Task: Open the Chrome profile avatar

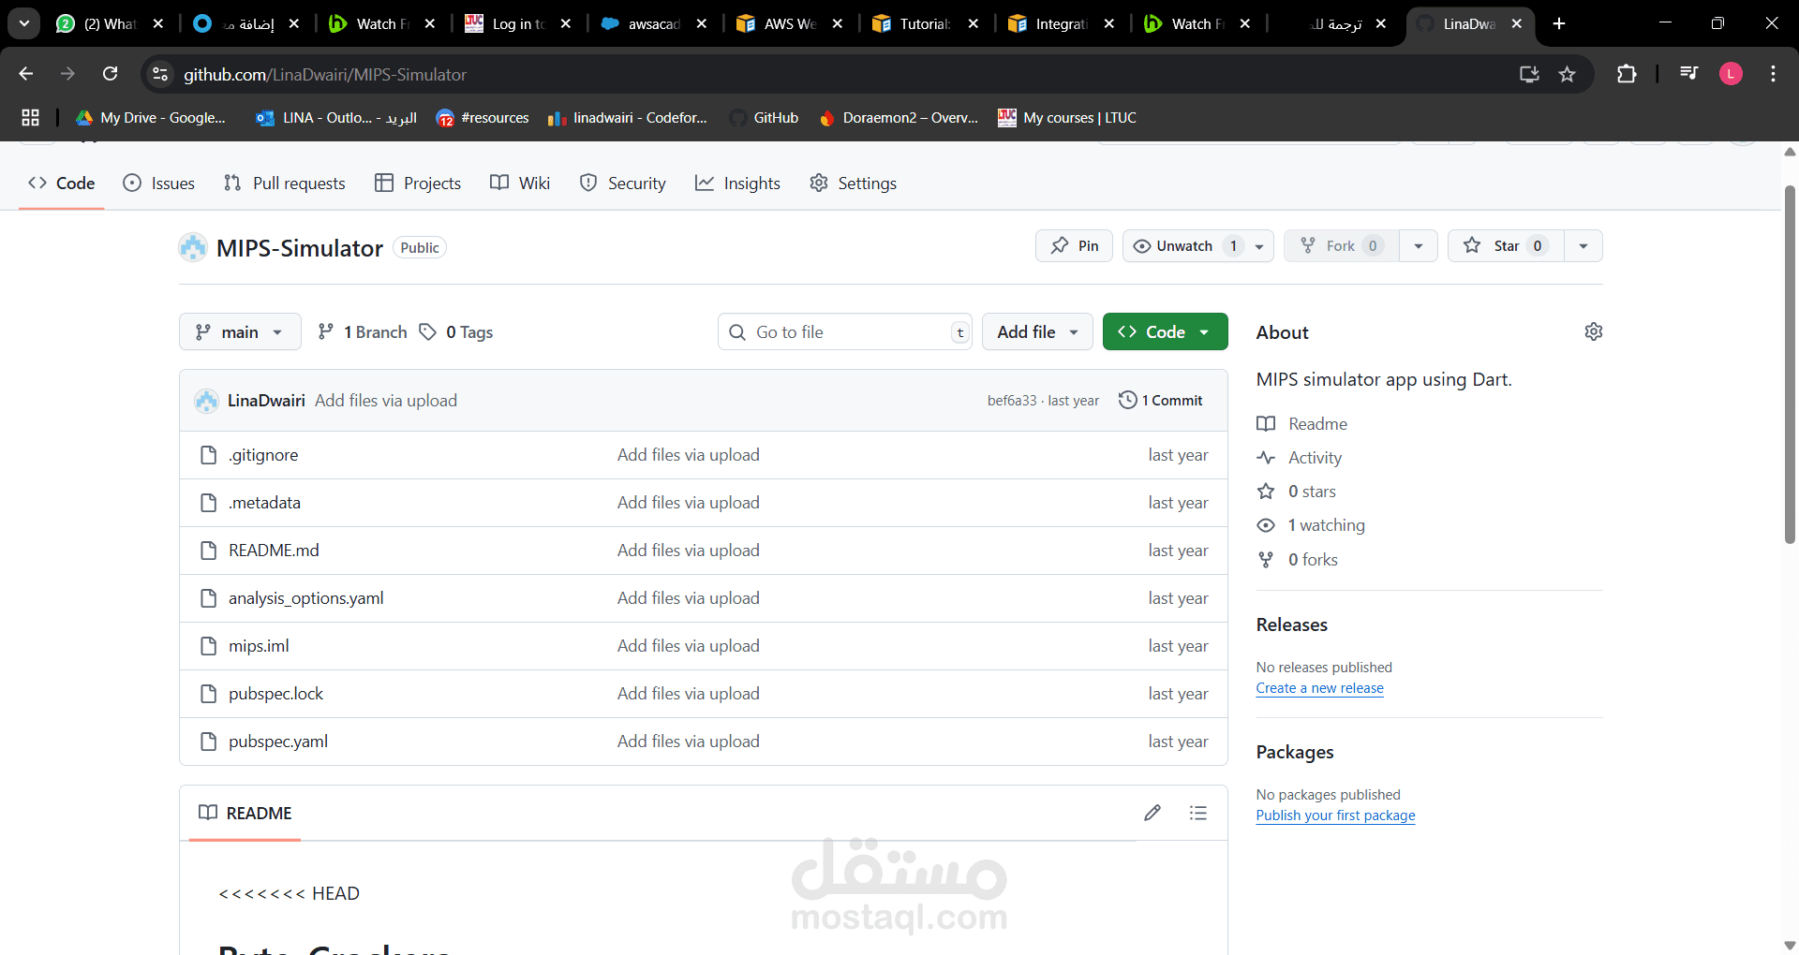Action: [x=1731, y=74]
